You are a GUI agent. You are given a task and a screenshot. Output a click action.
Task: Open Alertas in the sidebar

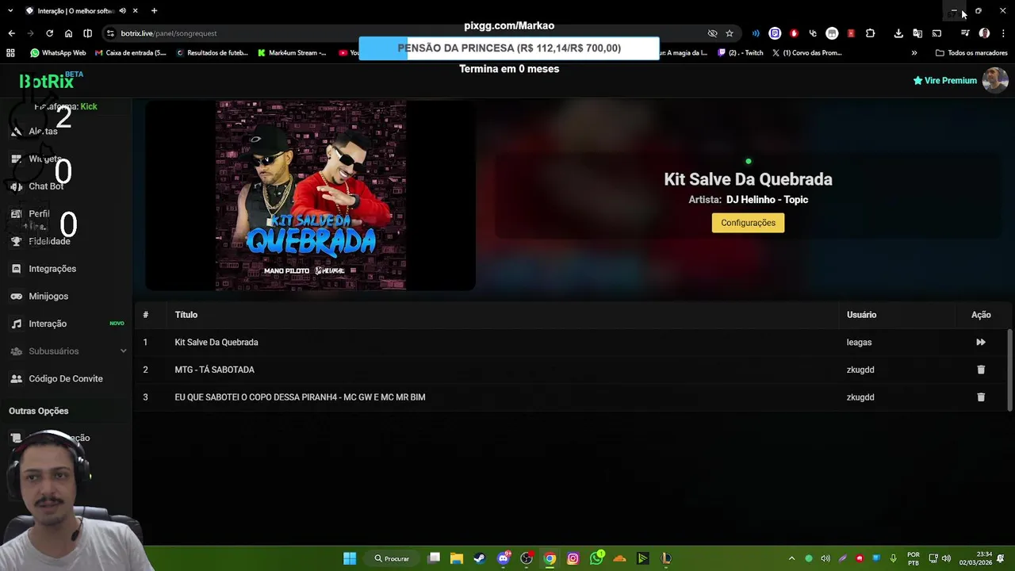(x=43, y=131)
